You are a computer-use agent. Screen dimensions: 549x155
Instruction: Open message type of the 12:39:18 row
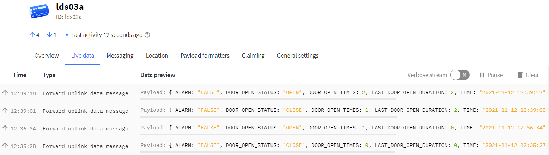tap(85, 93)
